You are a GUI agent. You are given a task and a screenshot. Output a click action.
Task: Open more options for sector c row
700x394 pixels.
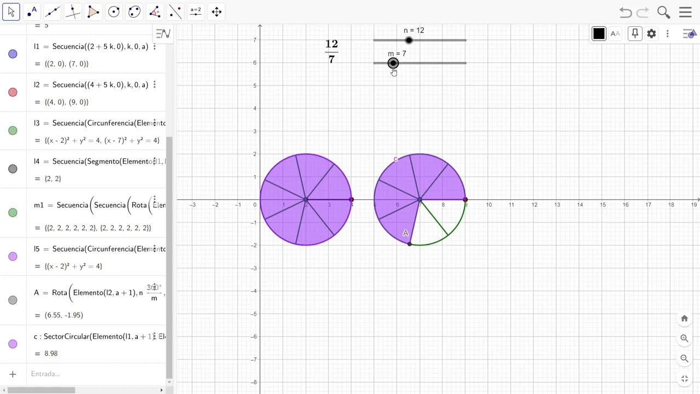[x=155, y=337]
